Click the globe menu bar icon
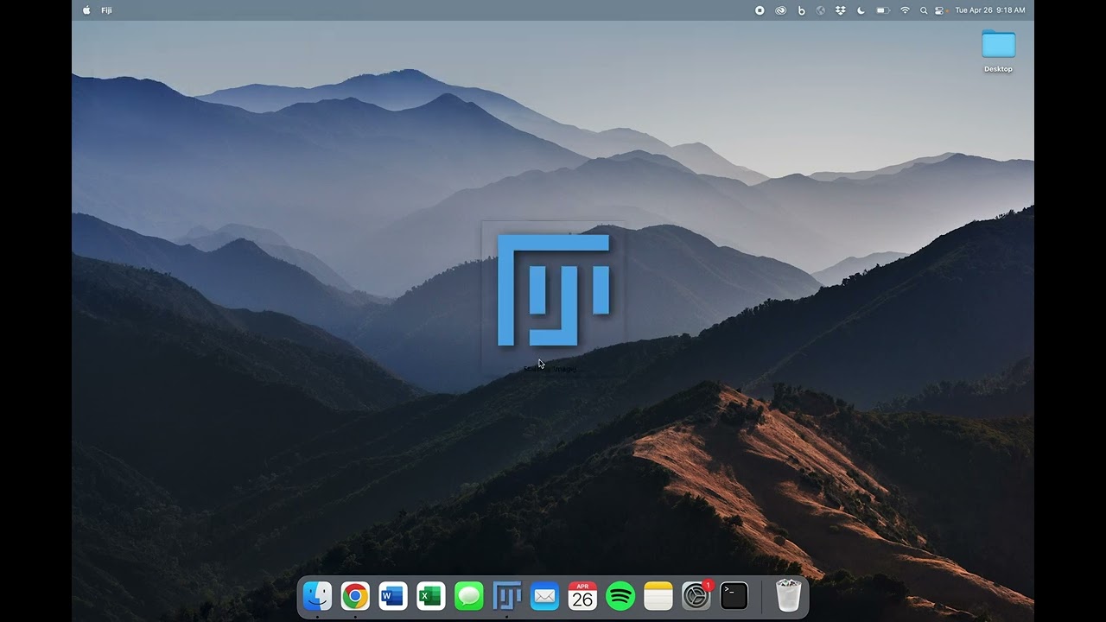 [820, 10]
